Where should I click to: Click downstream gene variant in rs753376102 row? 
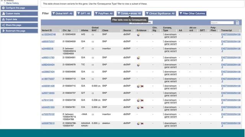tap(170, 115)
